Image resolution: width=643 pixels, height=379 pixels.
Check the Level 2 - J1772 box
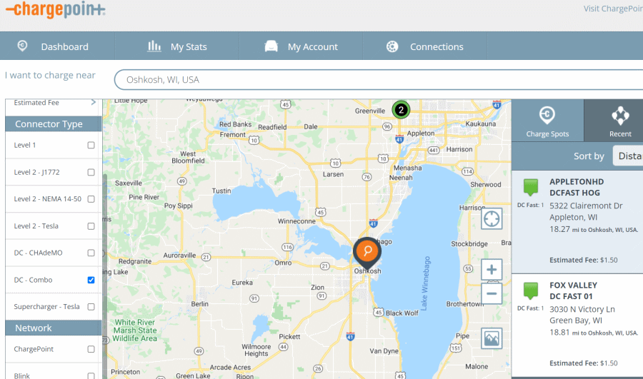coord(91,172)
